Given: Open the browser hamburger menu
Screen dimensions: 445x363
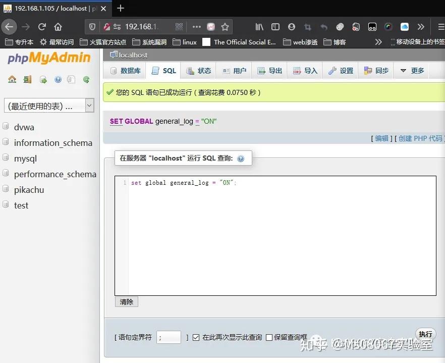Looking at the screenshot, I should (x=441, y=27).
